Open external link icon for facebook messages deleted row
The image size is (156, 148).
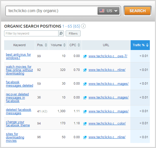tap(85, 84)
